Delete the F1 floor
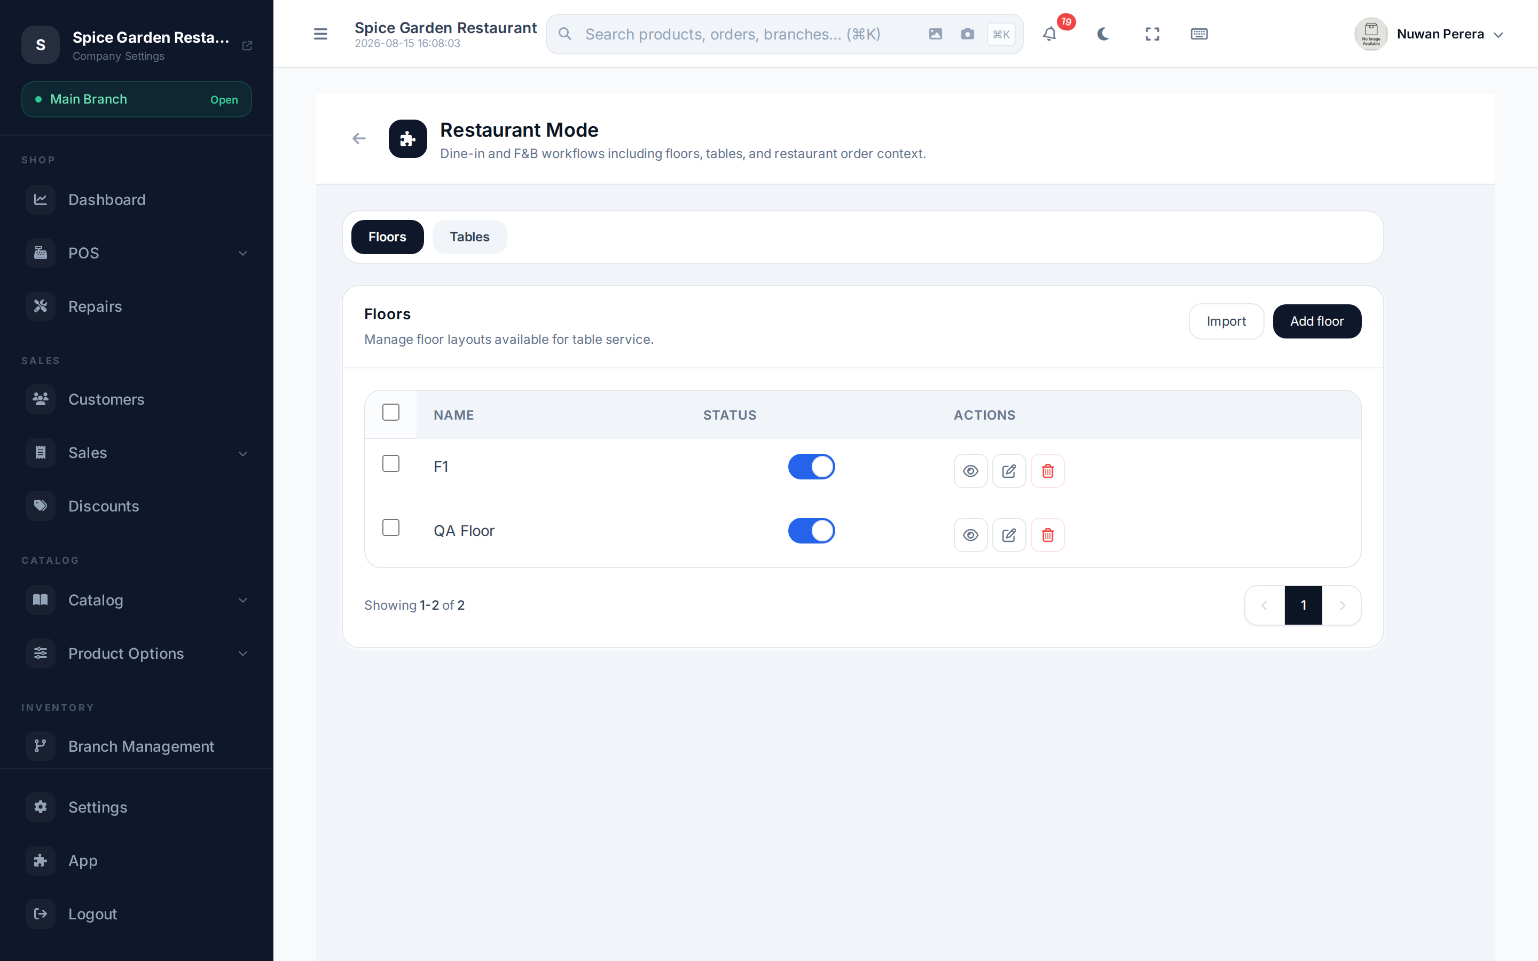Viewport: 1538px width, 961px height. (1047, 471)
